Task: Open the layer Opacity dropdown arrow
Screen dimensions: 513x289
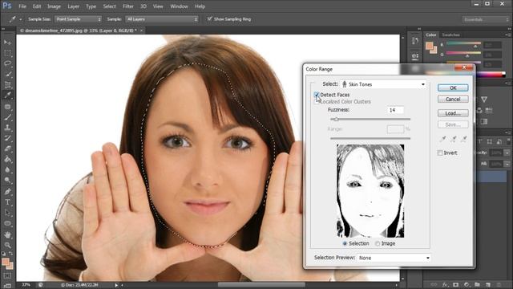Action: (x=507, y=153)
